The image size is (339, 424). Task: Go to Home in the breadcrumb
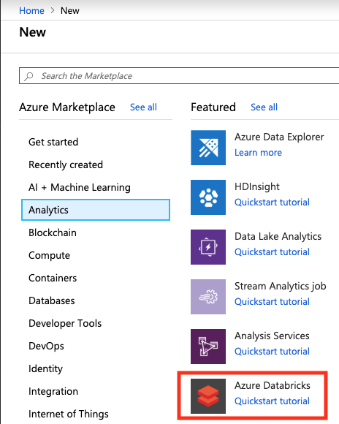pyautogui.click(x=31, y=10)
